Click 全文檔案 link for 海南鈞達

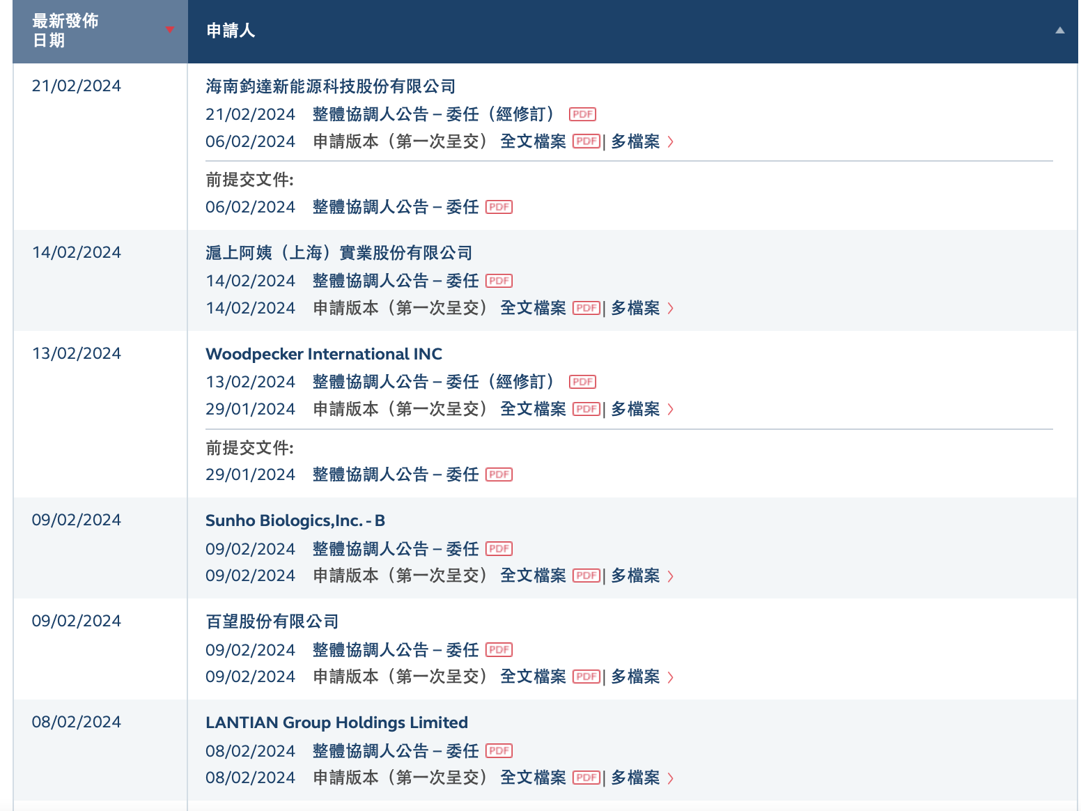click(x=534, y=141)
